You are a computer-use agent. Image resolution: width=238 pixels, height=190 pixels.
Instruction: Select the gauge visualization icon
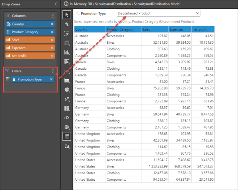coord(67,117)
